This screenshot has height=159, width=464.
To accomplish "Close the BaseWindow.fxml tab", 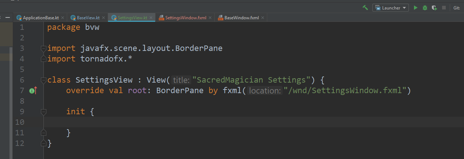I will coord(263,17).
